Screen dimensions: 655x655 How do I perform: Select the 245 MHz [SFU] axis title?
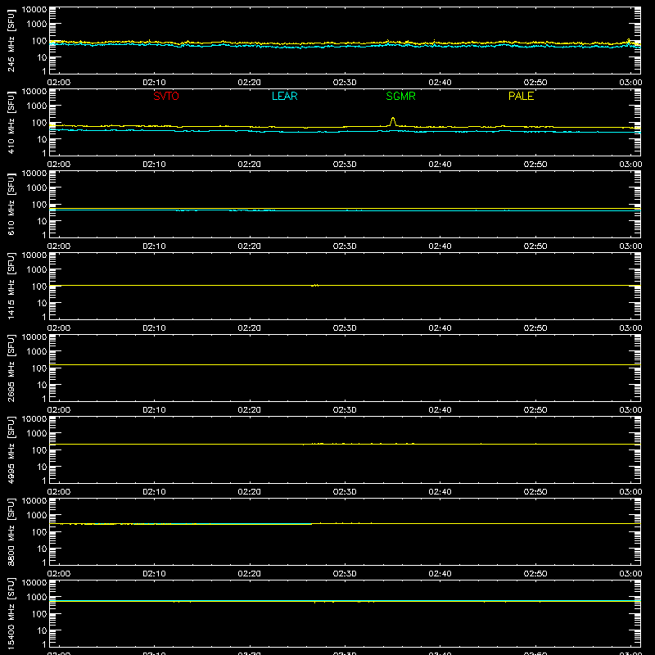[11, 40]
